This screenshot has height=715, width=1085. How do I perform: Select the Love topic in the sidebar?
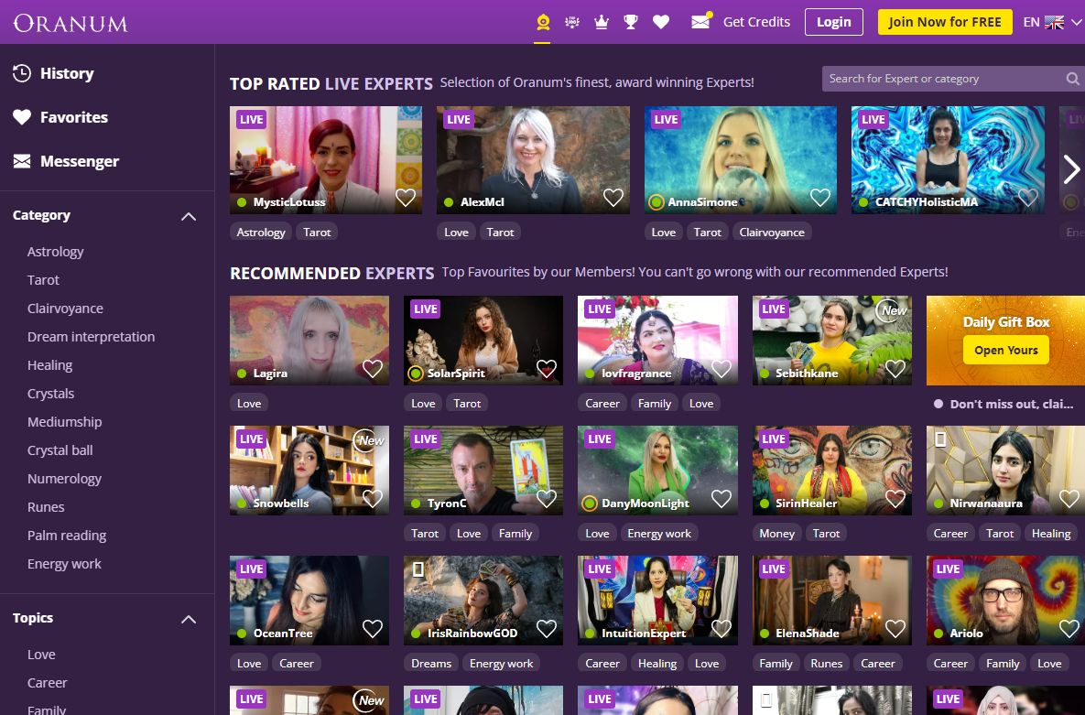(x=41, y=655)
